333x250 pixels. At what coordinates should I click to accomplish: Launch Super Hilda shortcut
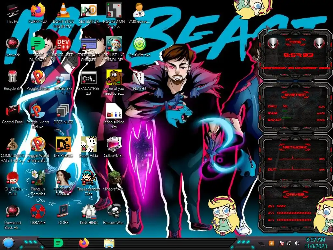(x=88, y=147)
